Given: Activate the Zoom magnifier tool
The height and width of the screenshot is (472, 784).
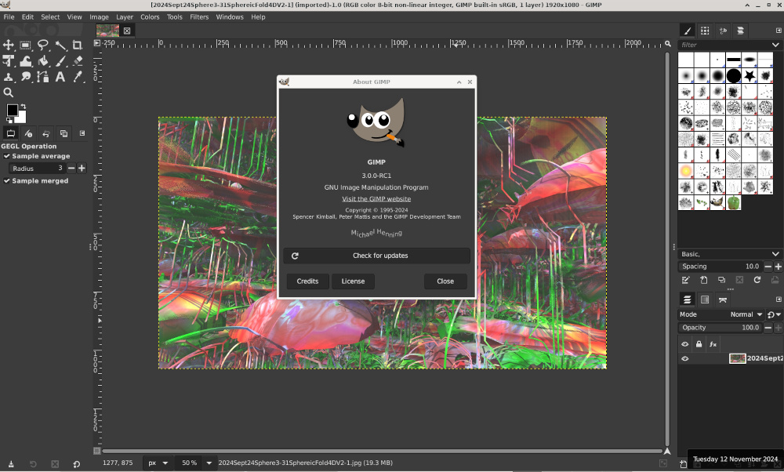Looking at the screenshot, I should tap(9, 93).
